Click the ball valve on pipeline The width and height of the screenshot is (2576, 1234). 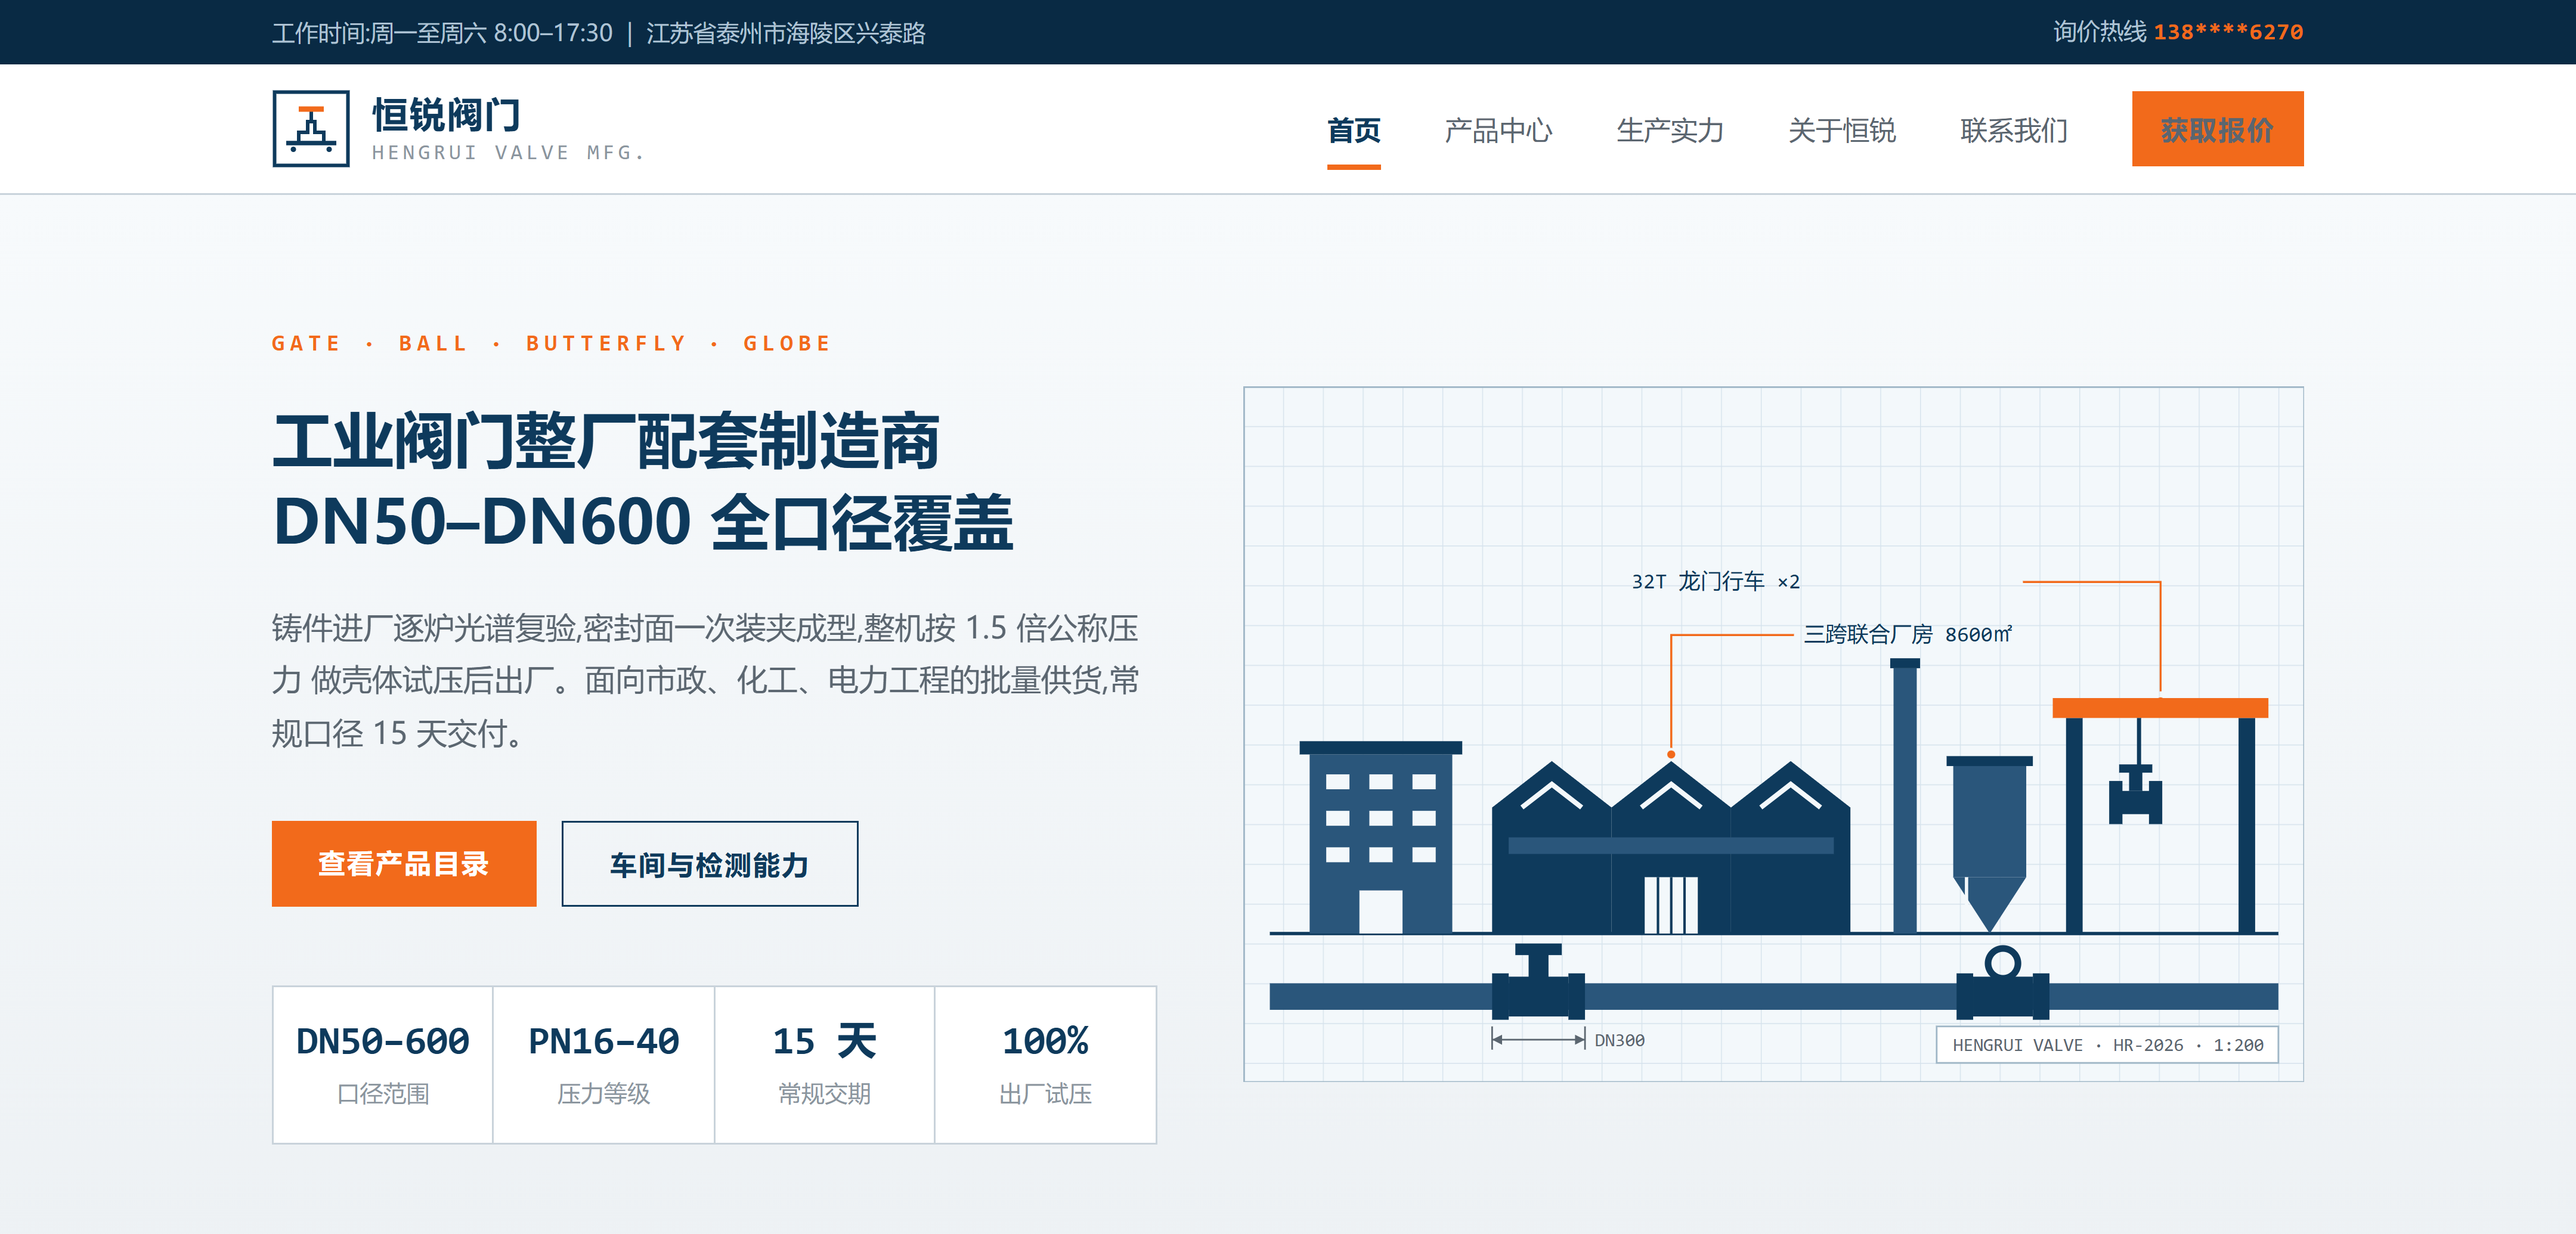coord(2003,983)
